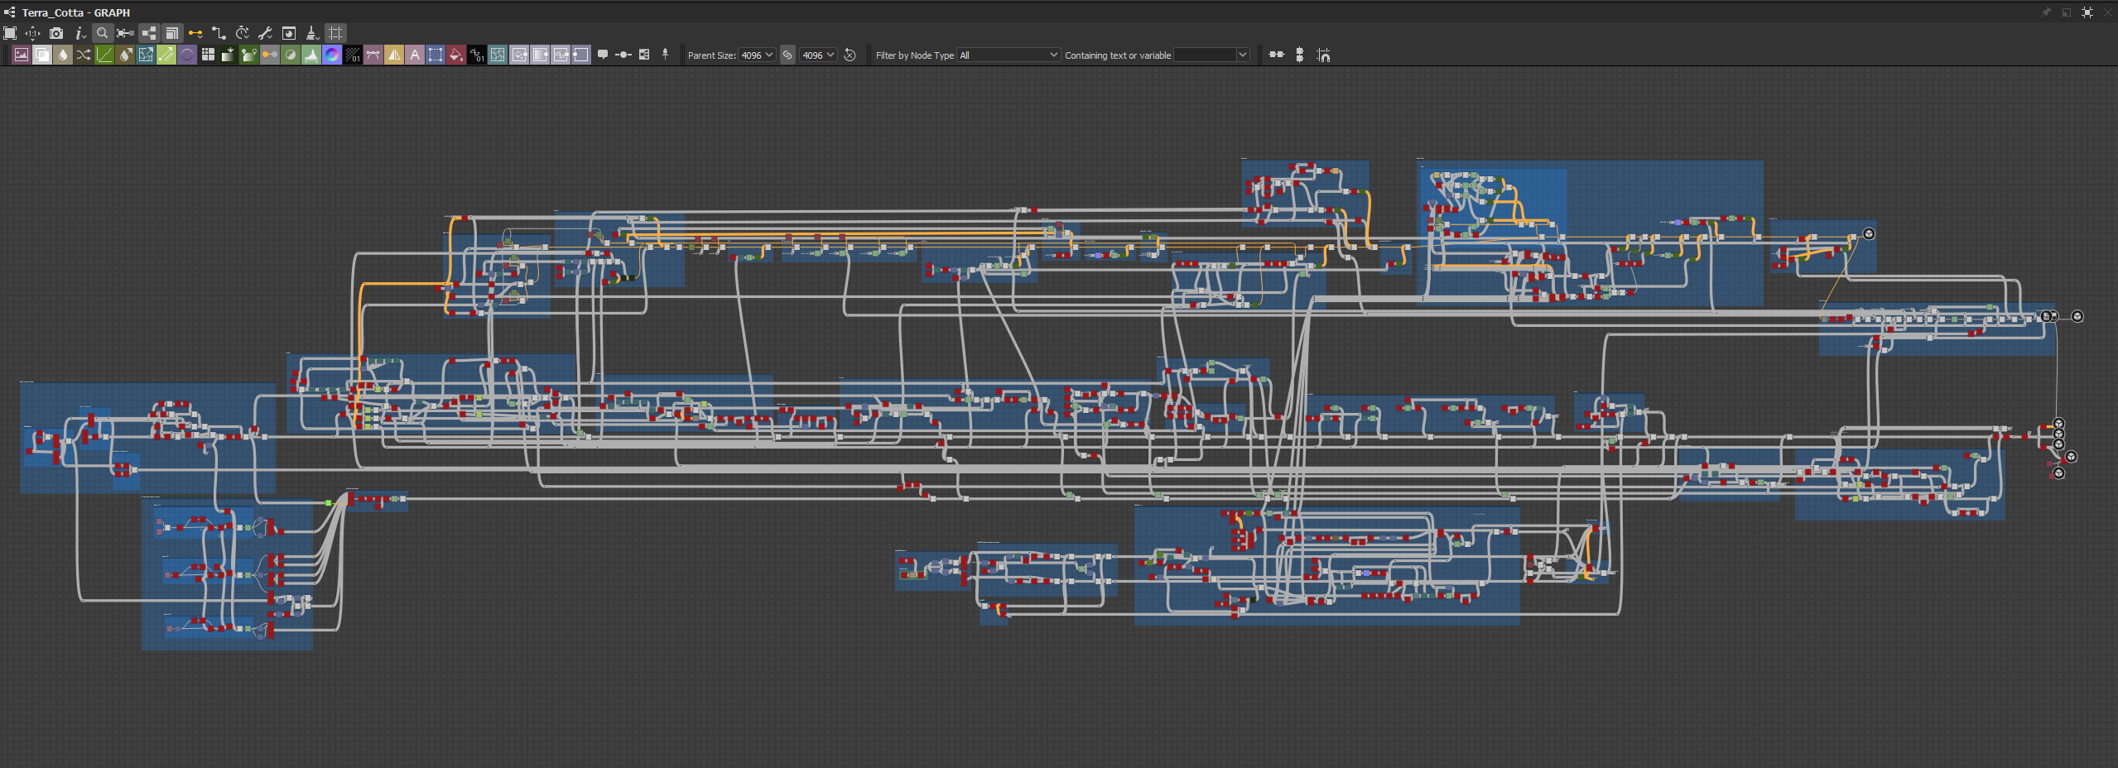This screenshot has height=768, width=2118.
Task: Toggle the parent size link ratio button
Action: point(787,55)
